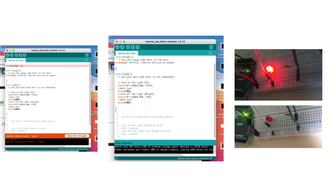The width and height of the screenshot is (332, 187).
Task: Close the error sketch window with red button
Action: (x=7, y=51)
